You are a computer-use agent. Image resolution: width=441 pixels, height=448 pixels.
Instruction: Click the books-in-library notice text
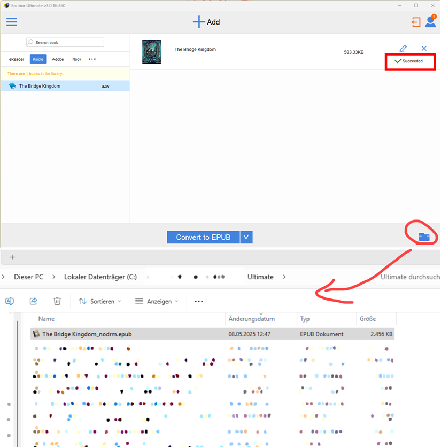point(35,74)
